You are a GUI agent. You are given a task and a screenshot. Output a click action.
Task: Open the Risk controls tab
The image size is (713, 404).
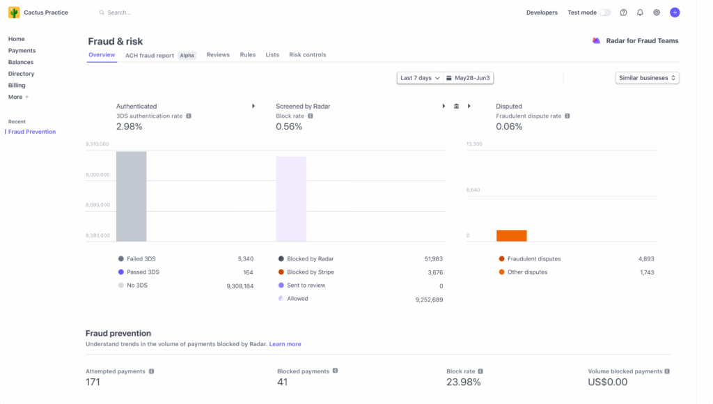[307, 54]
